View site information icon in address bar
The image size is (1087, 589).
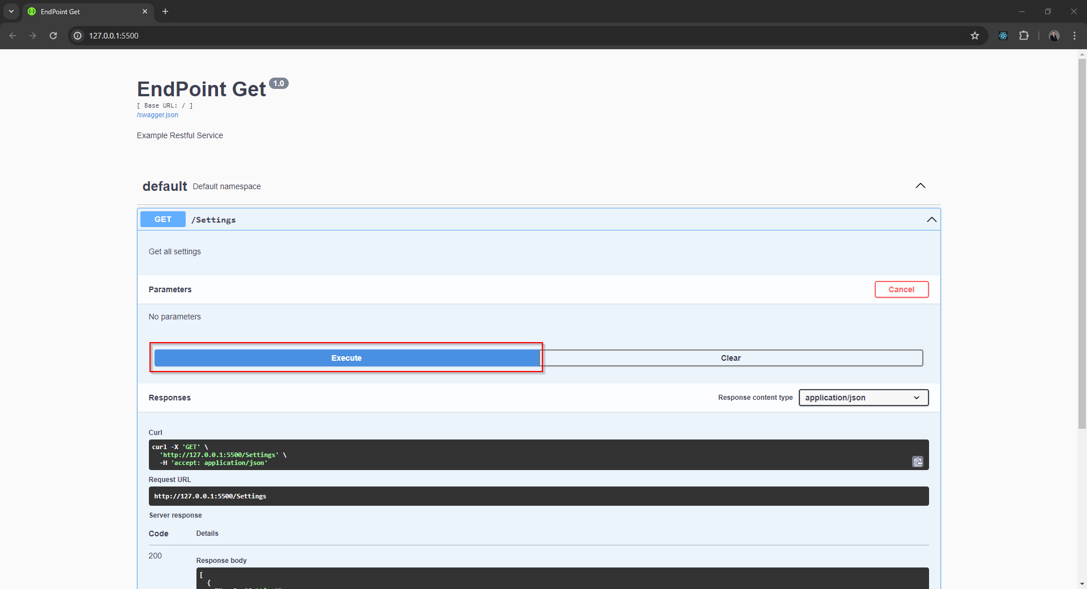(78, 36)
